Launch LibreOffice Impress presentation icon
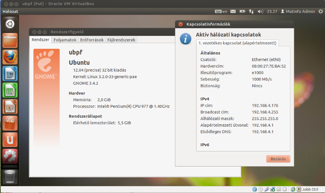The image size is (325, 193). pos(10,107)
